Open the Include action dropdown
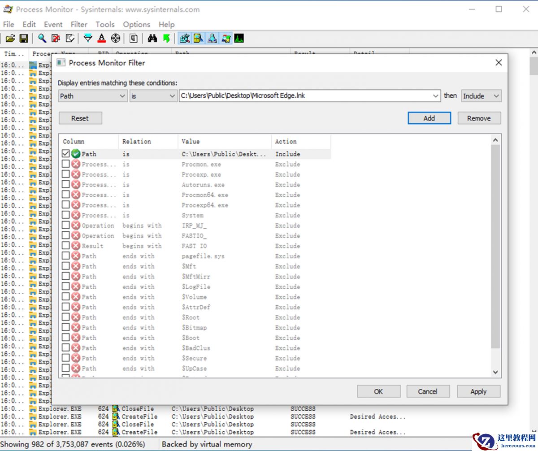The width and height of the screenshot is (538, 451). 481,96
